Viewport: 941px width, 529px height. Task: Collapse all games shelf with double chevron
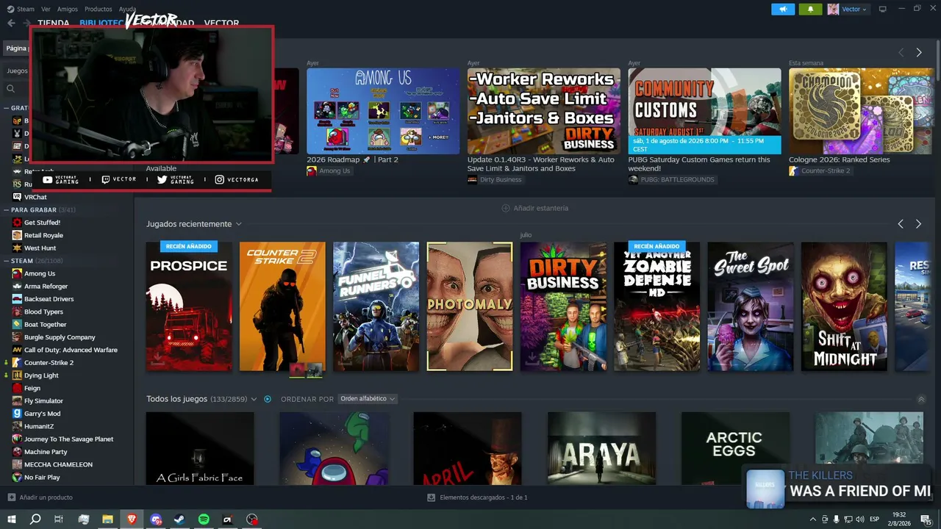(921, 399)
